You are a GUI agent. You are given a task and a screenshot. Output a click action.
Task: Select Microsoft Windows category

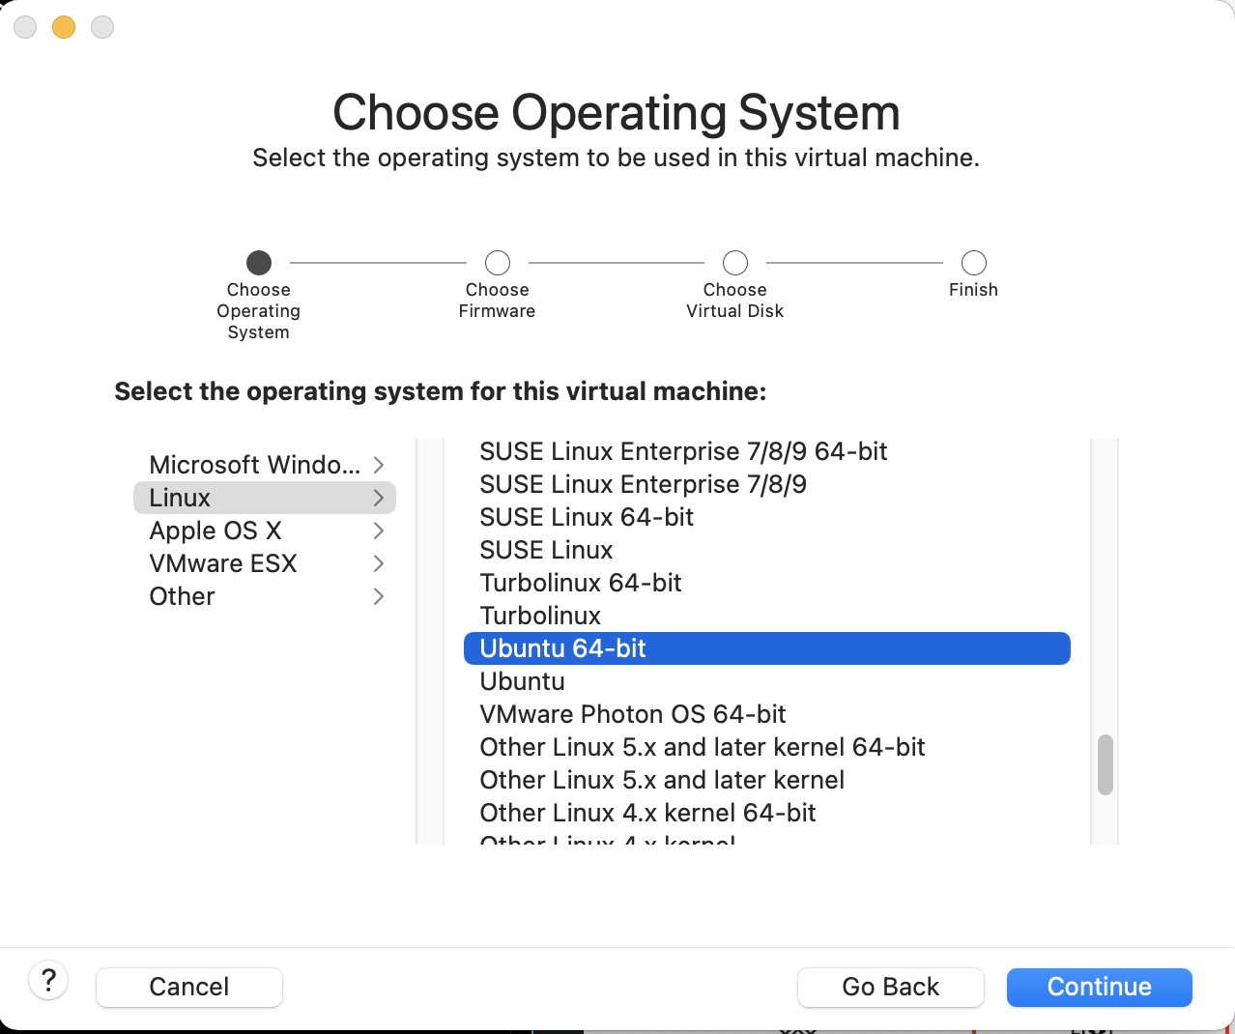[x=265, y=465]
